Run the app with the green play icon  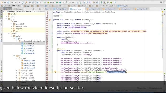pyautogui.click(x=57, y=2)
